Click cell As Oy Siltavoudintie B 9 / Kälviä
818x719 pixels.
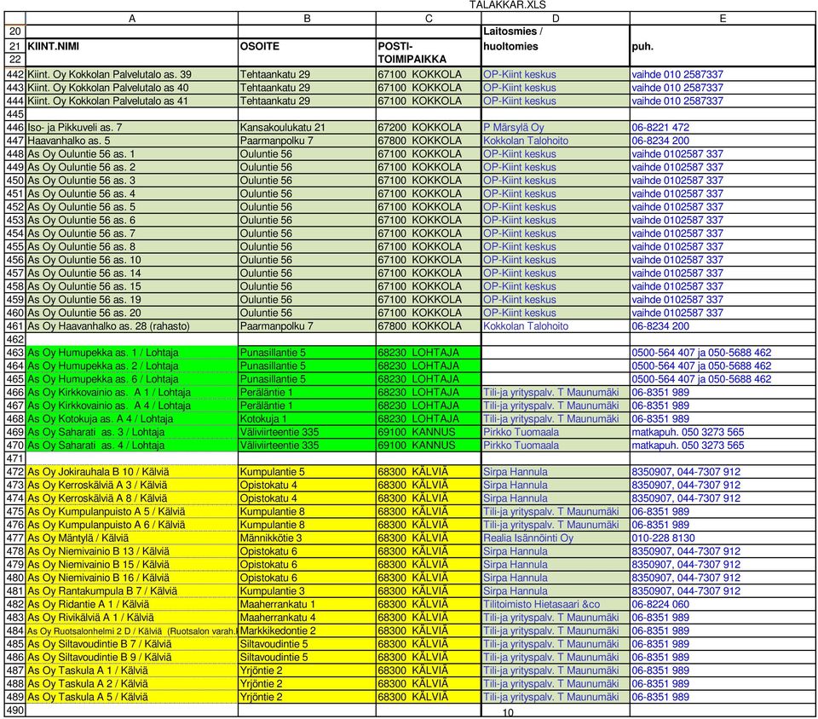click(x=132, y=657)
